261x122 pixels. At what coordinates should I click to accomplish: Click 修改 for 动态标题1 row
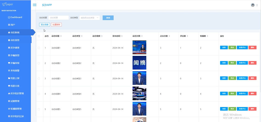pos(232,48)
